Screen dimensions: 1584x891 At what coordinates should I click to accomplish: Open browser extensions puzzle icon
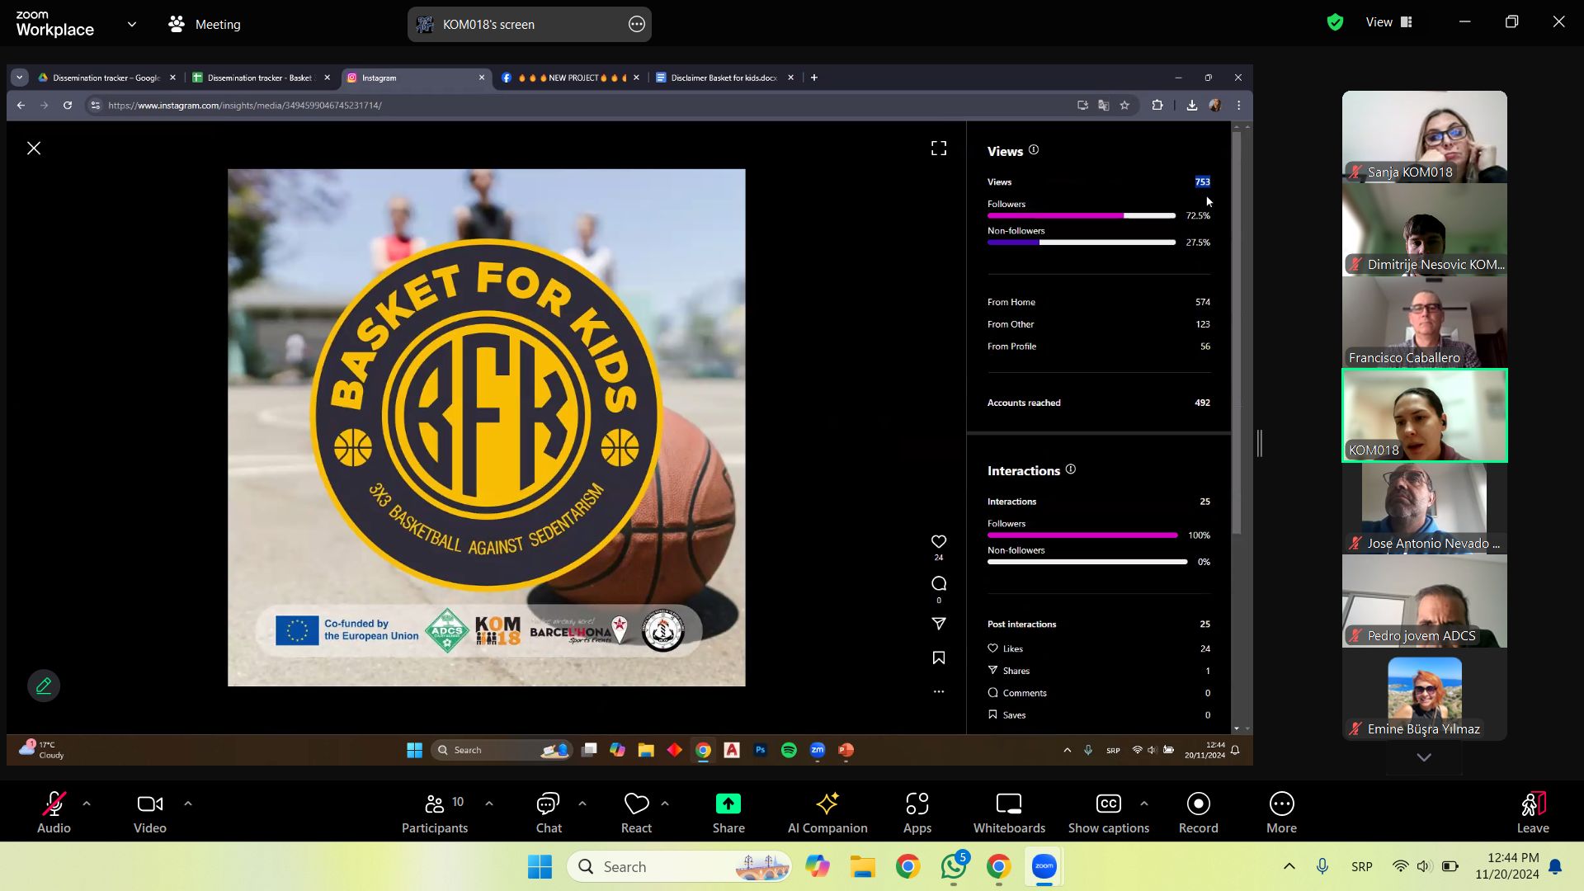[x=1157, y=105]
